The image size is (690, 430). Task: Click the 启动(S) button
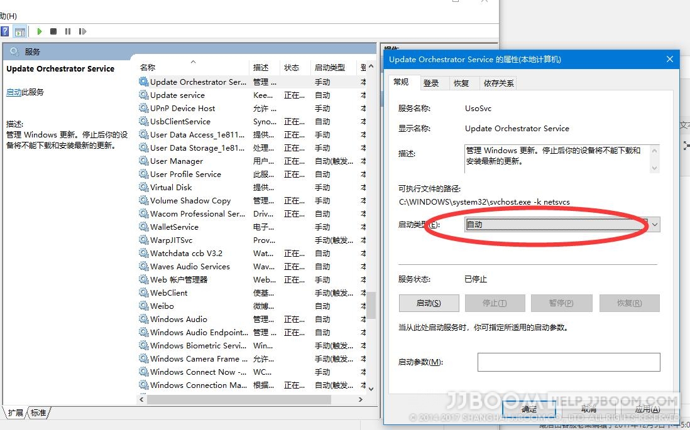(429, 303)
